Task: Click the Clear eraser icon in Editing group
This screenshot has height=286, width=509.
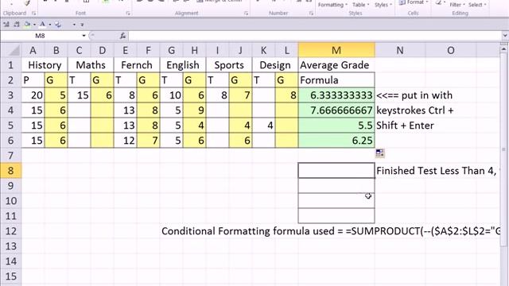Action: tap(438, 2)
